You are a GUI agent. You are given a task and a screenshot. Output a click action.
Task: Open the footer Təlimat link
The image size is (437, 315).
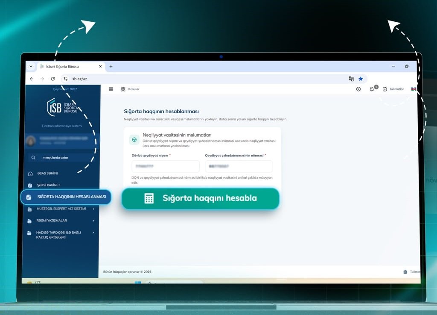click(412, 272)
